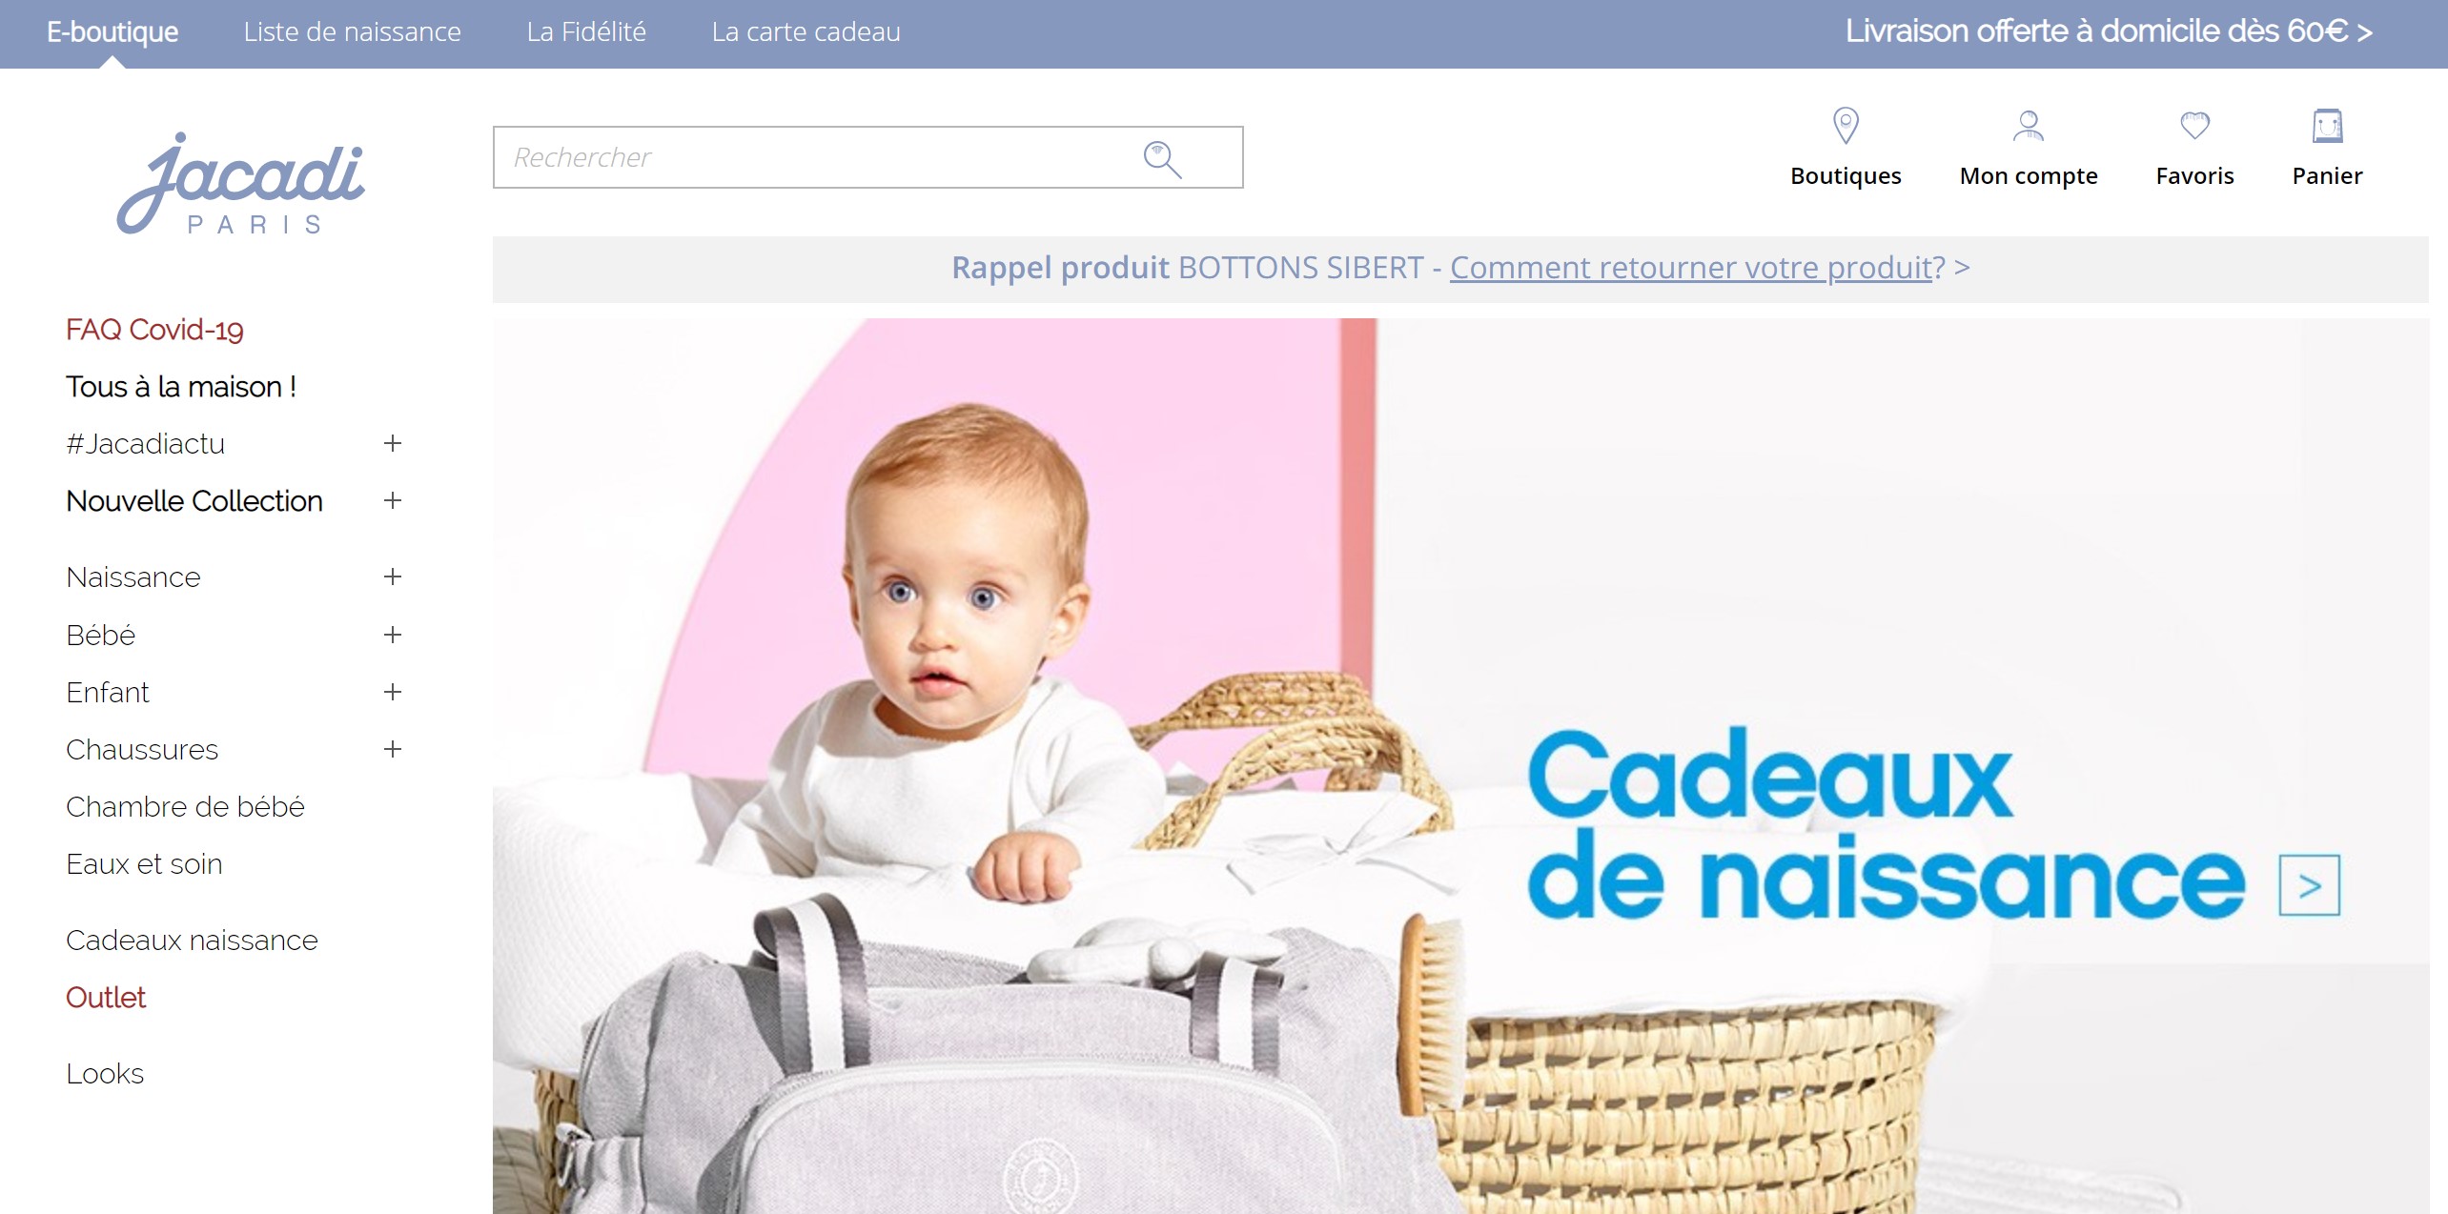Open La carte cadeau tab
The width and height of the screenshot is (2448, 1214).
click(x=806, y=31)
